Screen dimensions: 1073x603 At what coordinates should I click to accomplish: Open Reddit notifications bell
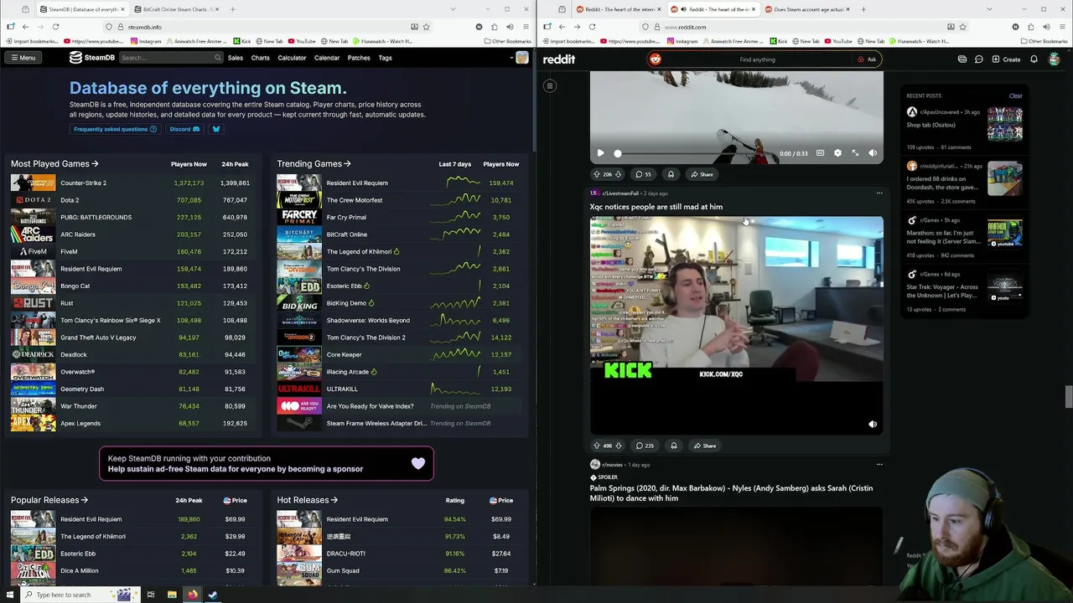pos(1034,59)
